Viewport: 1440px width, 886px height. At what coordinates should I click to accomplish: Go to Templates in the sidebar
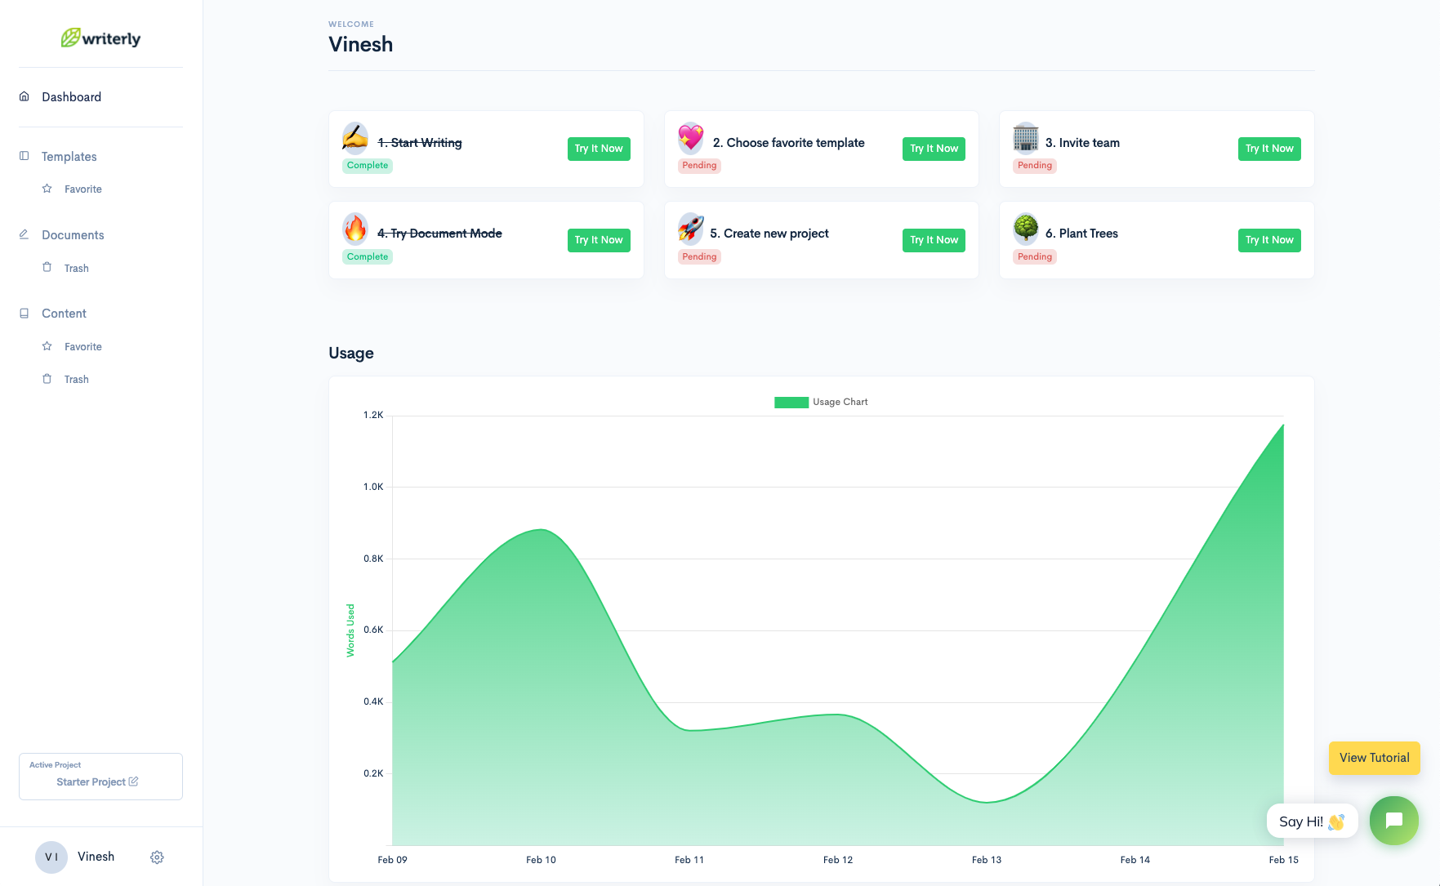[x=69, y=157]
